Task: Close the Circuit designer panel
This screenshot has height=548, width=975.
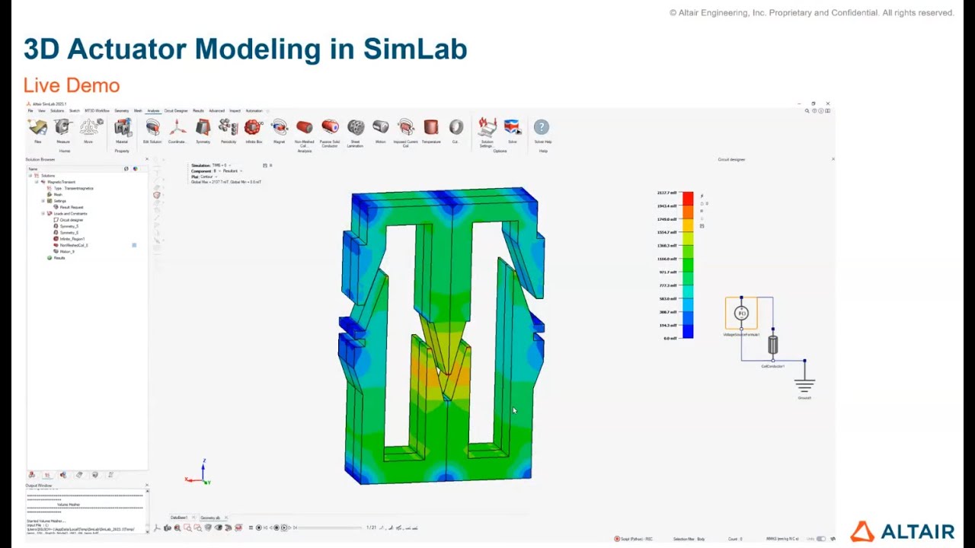Action: 833,159
